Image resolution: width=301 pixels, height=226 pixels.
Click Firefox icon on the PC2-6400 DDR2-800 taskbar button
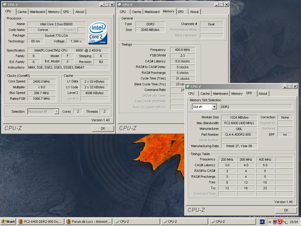coord(21,222)
